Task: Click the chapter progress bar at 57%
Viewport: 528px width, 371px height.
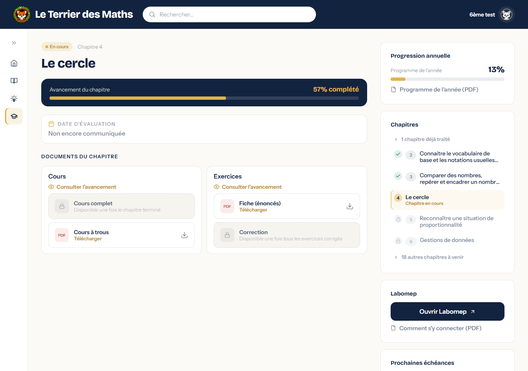Action: (x=204, y=98)
